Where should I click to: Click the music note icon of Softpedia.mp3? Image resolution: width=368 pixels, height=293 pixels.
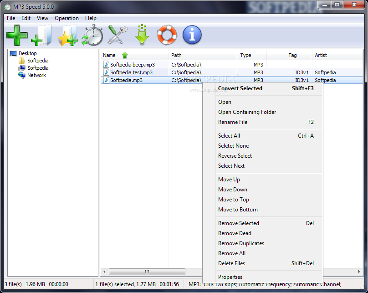point(106,80)
